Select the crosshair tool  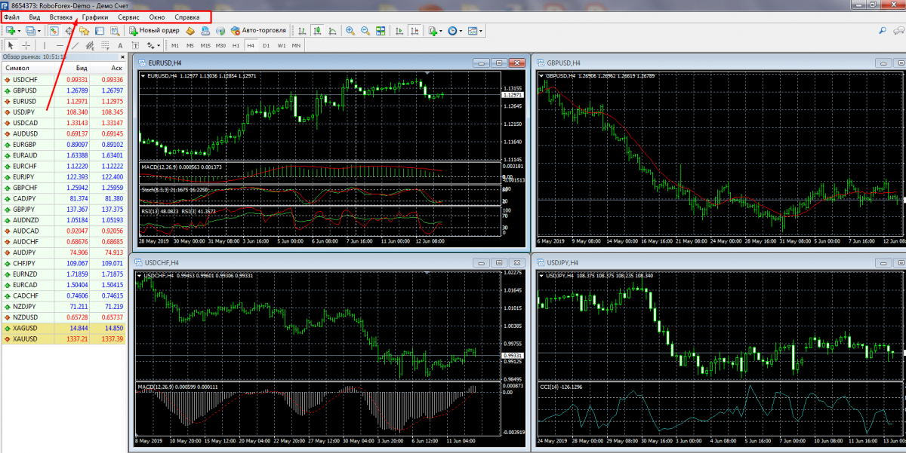point(26,45)
